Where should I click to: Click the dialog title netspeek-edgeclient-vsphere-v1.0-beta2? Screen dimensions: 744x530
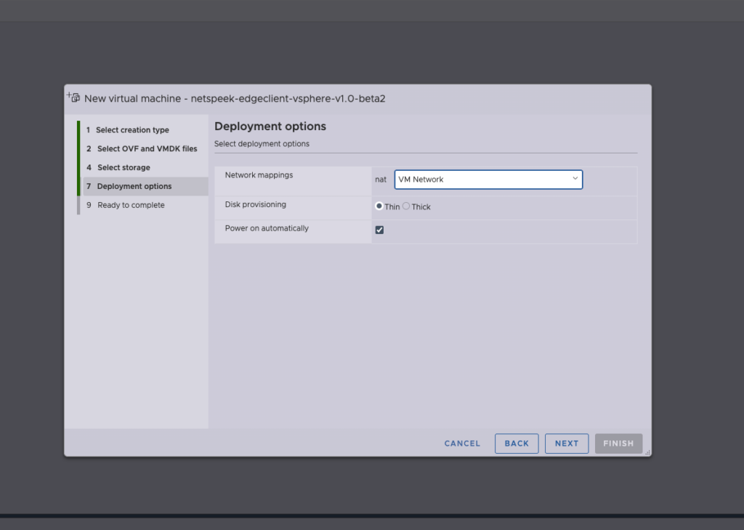(x=235, y=98)
